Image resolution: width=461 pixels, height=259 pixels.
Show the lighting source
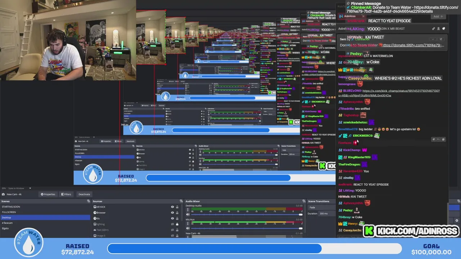(172, 224)
